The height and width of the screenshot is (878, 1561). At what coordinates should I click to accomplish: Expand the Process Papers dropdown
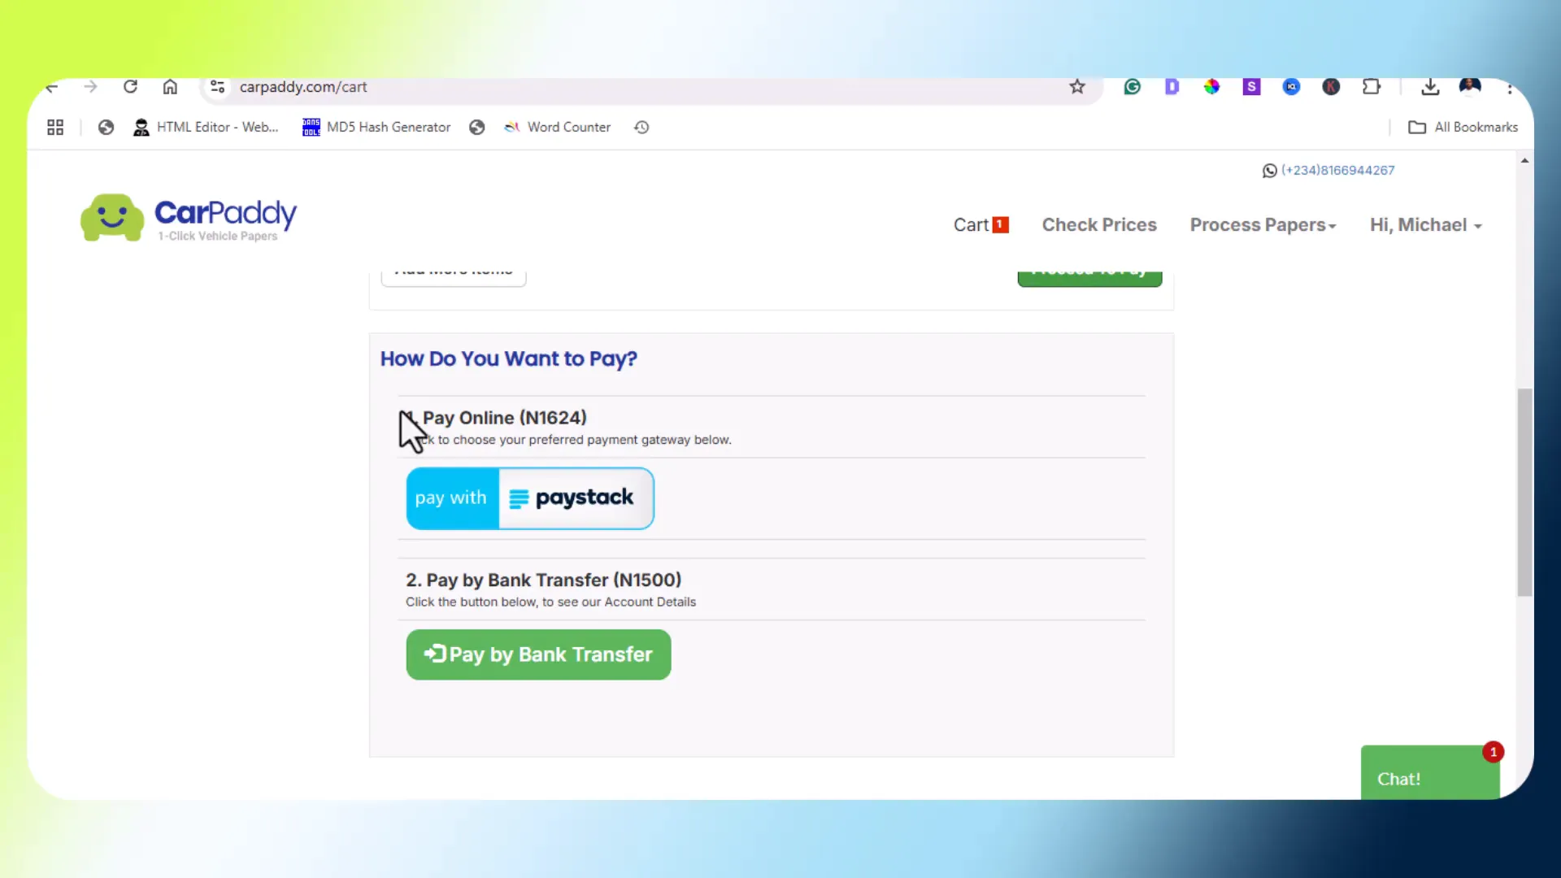coord(1263,225)
